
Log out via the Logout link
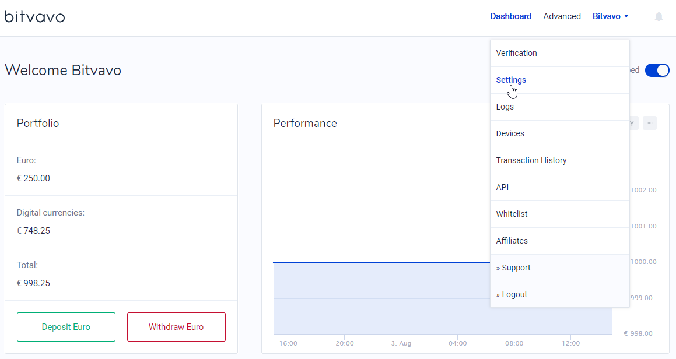pos(512,294)
